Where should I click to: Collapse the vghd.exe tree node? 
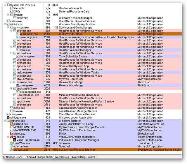pyautogui.click(x=8, y=137)
